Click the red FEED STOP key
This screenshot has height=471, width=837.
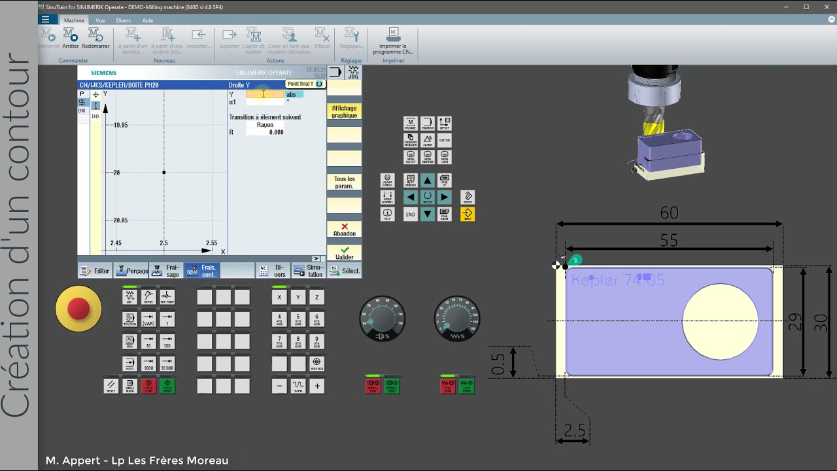pyautogui.click(x=448, y=386)
